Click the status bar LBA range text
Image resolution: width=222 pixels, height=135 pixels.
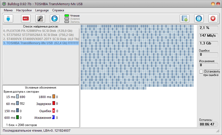click(57, 131)
